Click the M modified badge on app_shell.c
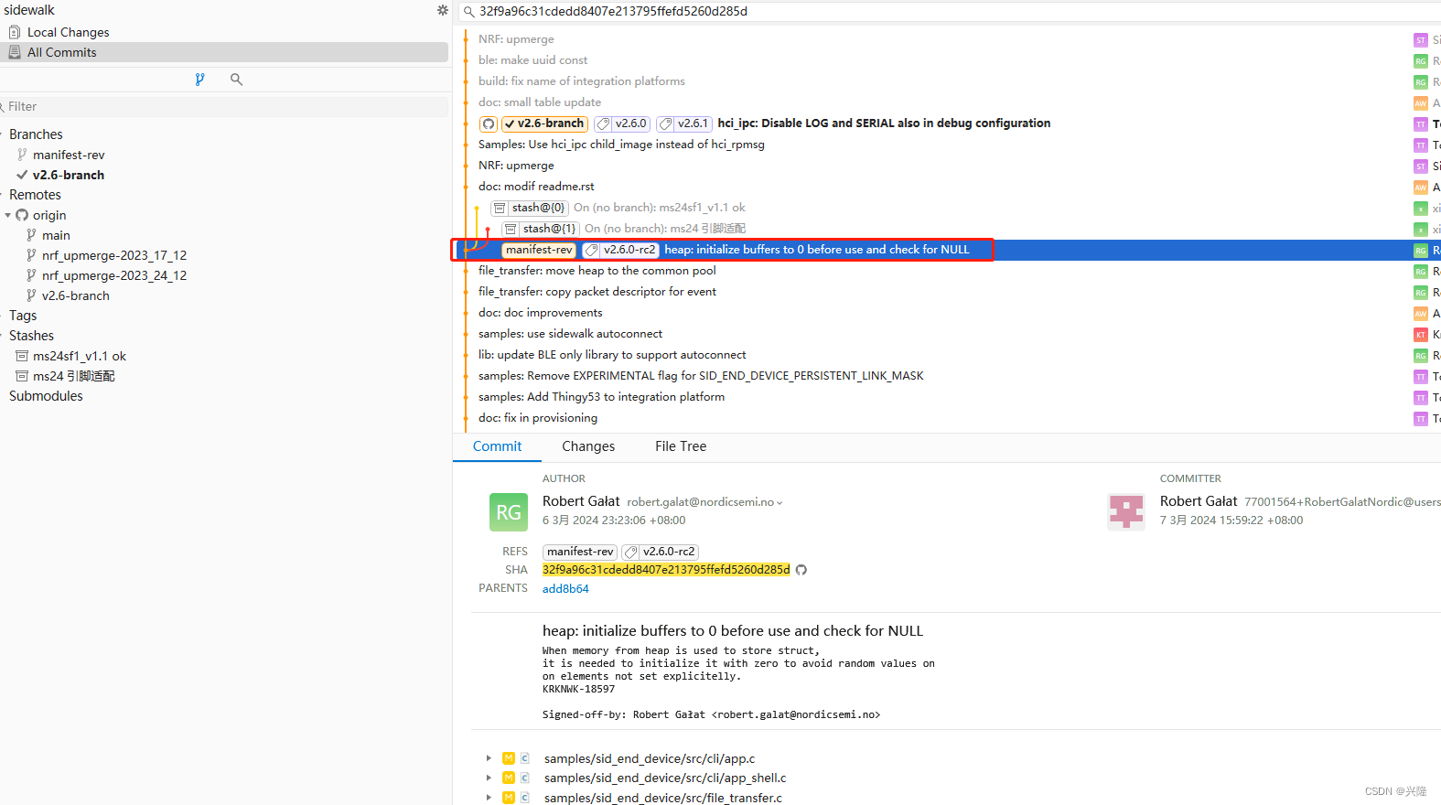Screen dimensions: 1441x805 tap(509, 778)
